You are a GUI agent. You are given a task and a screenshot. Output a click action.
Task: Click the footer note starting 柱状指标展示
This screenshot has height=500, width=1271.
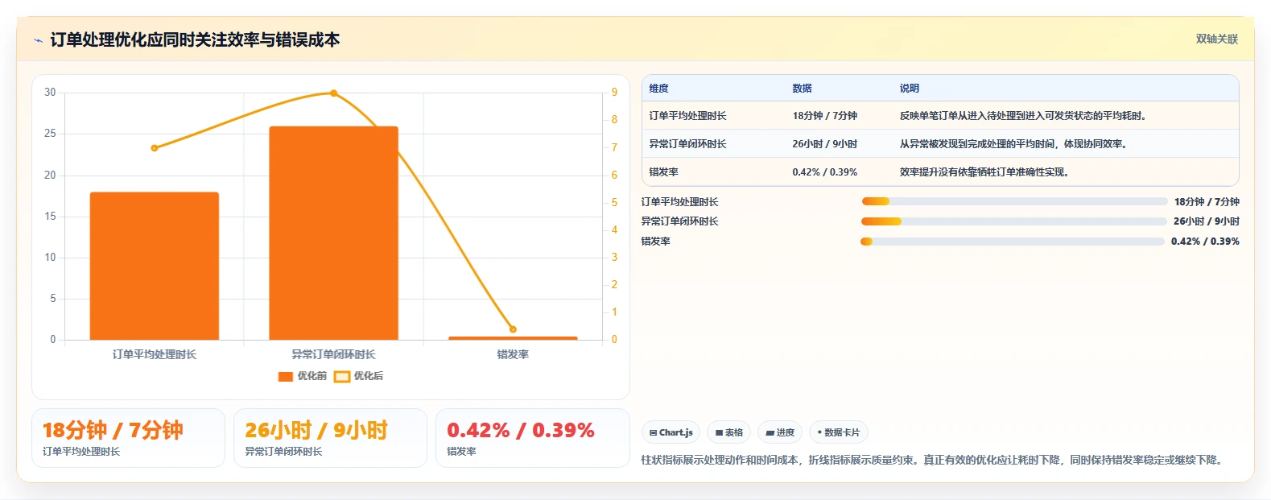click(934, 460)
